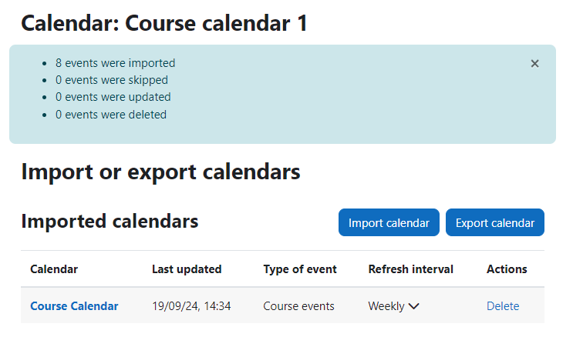Click the Type of event column header

[300, 269]
